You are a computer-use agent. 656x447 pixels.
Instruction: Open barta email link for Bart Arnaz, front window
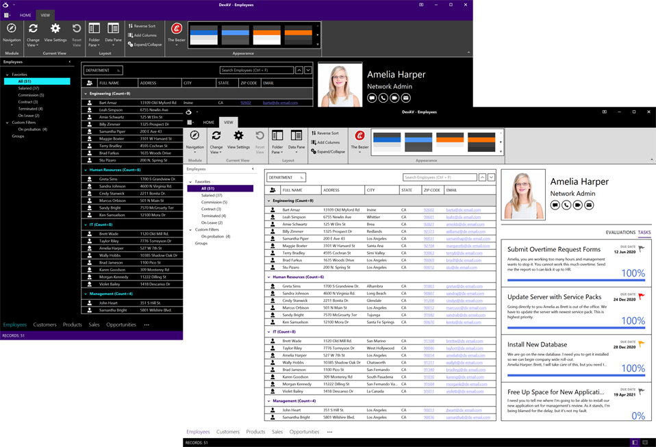coord(463,210)
